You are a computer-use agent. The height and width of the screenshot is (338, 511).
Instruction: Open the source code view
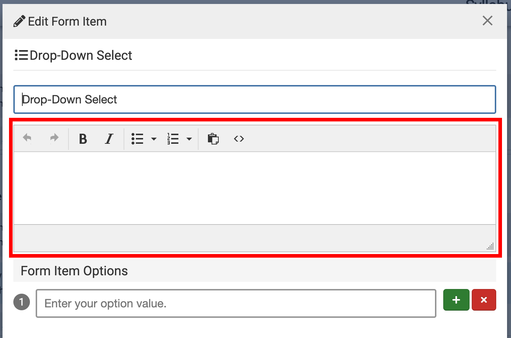pyautogui.click(x=239, y=139)
